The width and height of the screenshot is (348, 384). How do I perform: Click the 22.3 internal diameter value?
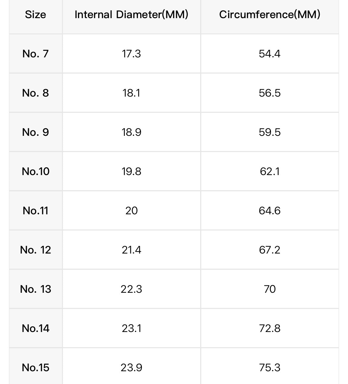(x=131, y=289)
